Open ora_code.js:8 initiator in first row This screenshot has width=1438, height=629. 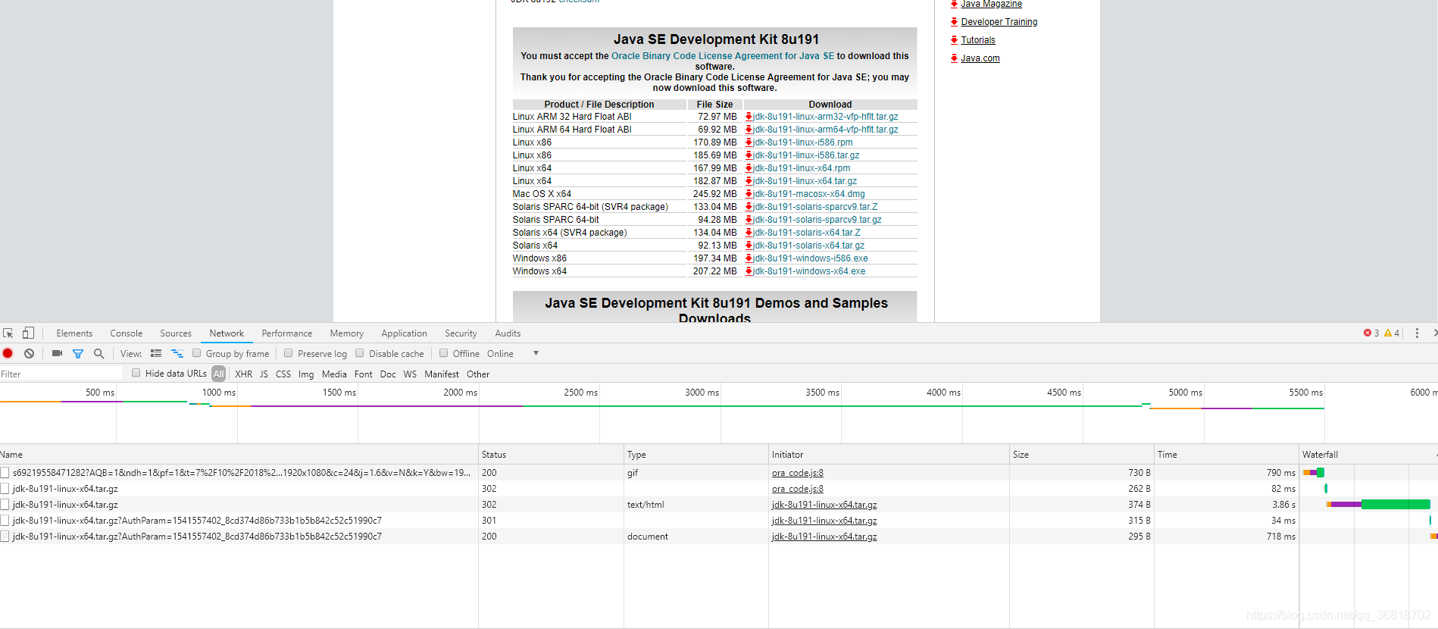coord(798,473)
